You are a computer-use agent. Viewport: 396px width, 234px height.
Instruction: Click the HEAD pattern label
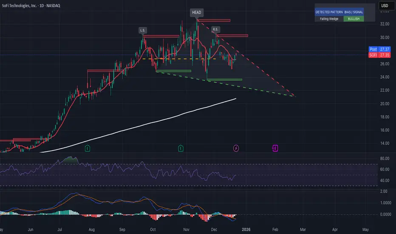196,12
